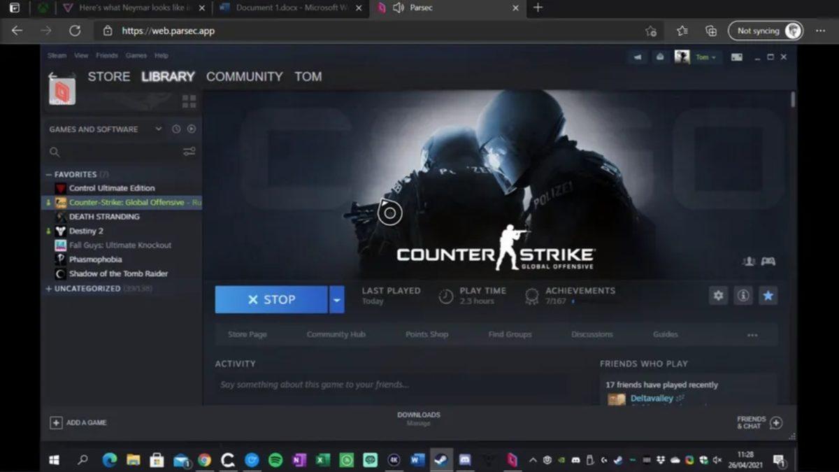839x472 pixels.
Task: Open the settings gear on the CS:GO page
Action: [x=718, y=296]
